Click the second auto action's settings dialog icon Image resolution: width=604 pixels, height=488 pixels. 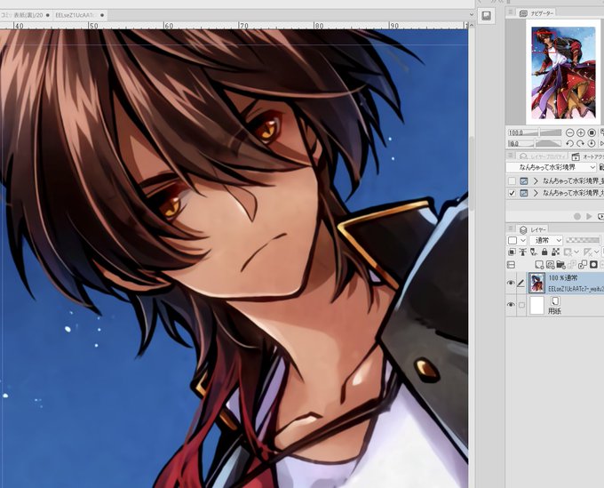524,193
